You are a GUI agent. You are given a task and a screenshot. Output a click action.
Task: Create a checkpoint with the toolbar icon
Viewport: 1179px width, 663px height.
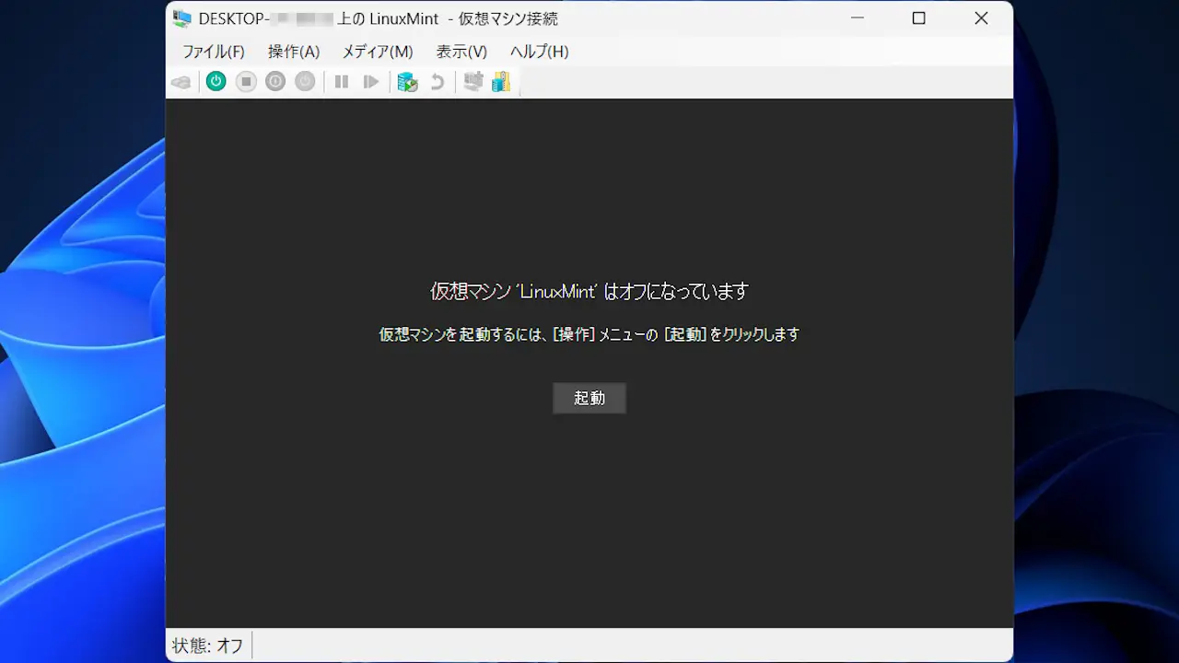click(407, 82)
